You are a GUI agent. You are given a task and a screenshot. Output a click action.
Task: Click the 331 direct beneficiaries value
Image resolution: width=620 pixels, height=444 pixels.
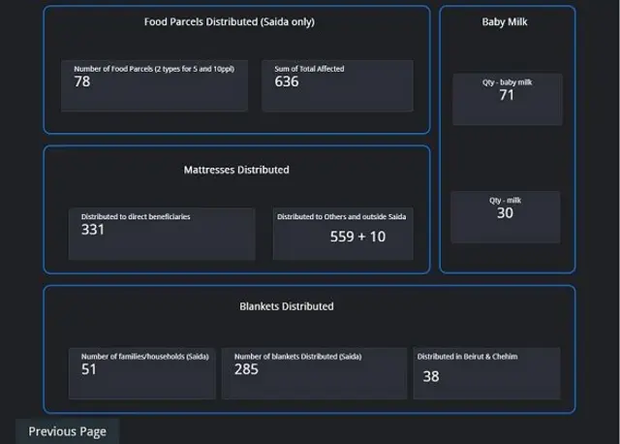click(x=93, y=230)
